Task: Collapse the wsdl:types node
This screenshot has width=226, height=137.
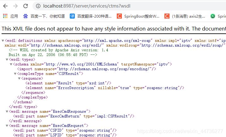Action: coord(7,60)
